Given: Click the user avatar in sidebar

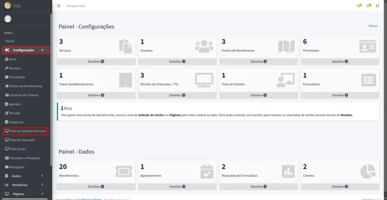Looking at the screenshot, I should coord(8,19).
